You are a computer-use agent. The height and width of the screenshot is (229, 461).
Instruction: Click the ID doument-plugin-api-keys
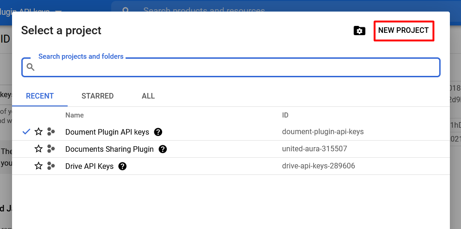[x=323, y=131]
